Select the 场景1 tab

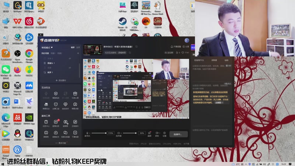tap(53, 53)
